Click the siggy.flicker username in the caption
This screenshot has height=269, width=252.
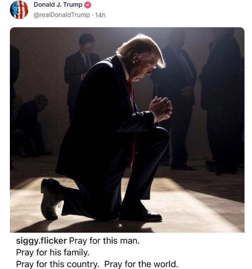pos(41,241)
